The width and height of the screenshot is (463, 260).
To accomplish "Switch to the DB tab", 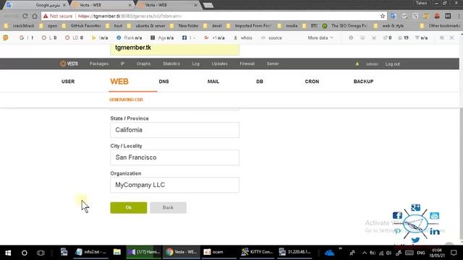I will click(260, 82).
